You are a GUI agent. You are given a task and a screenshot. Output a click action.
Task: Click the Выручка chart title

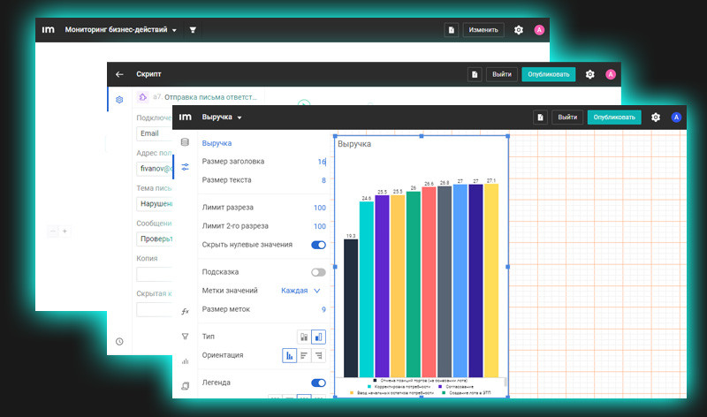[354, 144]
